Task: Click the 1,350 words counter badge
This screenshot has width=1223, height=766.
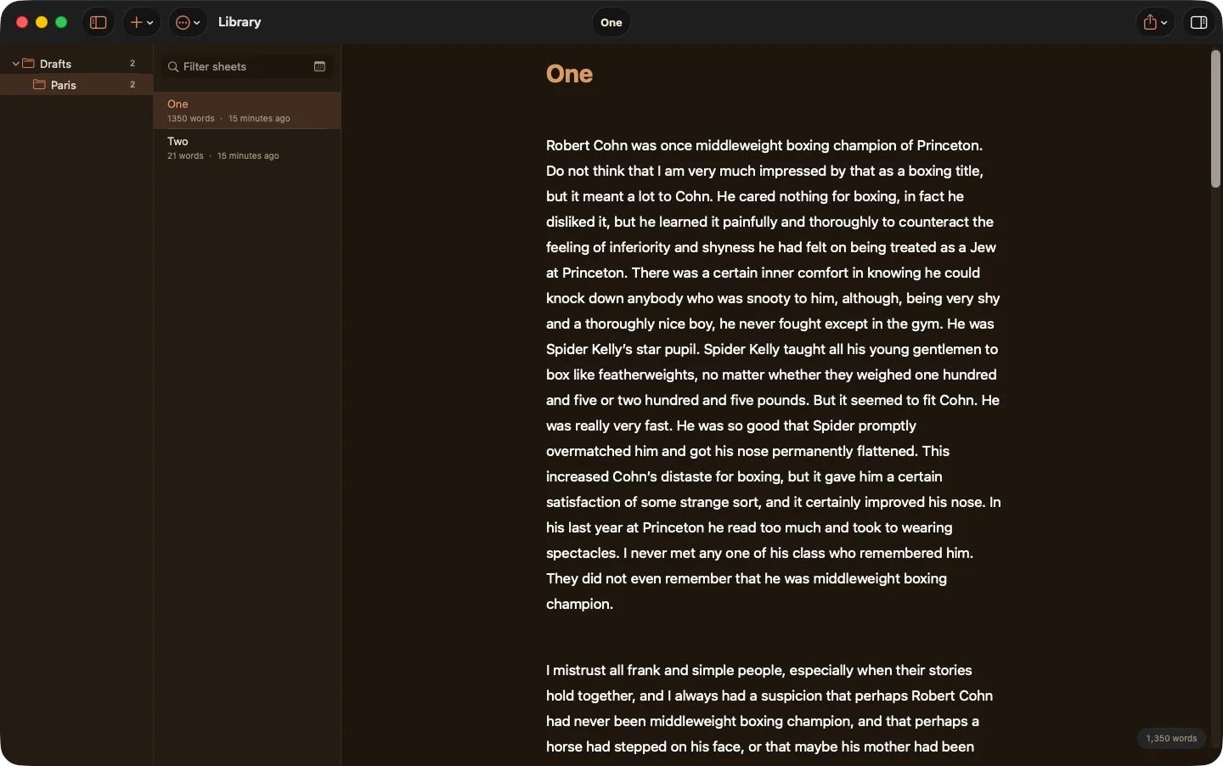Action: [1171, 738]
